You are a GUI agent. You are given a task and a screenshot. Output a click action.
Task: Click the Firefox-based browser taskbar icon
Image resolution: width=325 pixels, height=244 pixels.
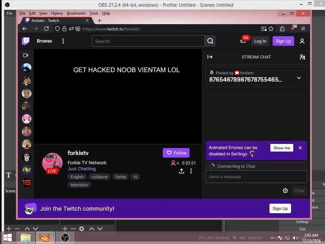click(45, 238)
